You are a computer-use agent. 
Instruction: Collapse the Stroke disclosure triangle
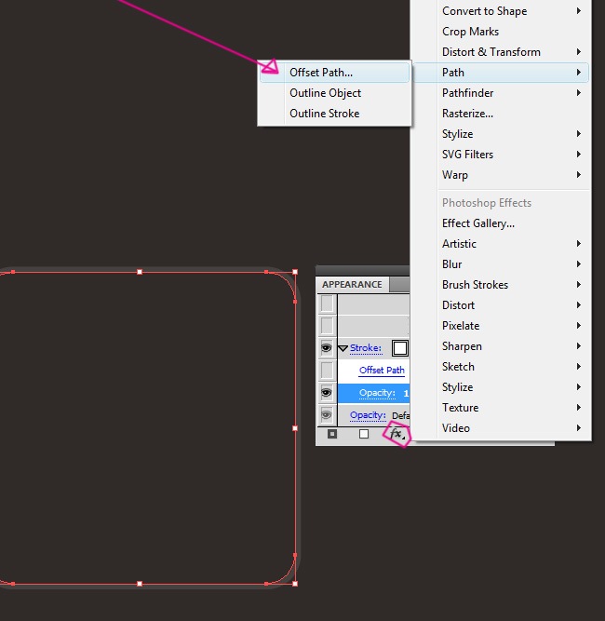pos(343,348)
